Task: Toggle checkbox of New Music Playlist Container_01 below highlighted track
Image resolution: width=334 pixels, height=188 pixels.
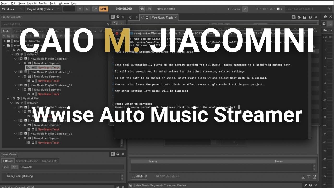Action: [x=21, y=72]
